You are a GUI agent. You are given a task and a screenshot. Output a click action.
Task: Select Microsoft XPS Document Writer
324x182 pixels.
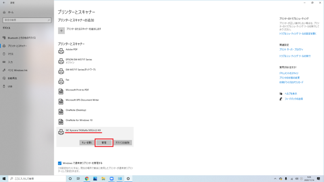(82, 100)
